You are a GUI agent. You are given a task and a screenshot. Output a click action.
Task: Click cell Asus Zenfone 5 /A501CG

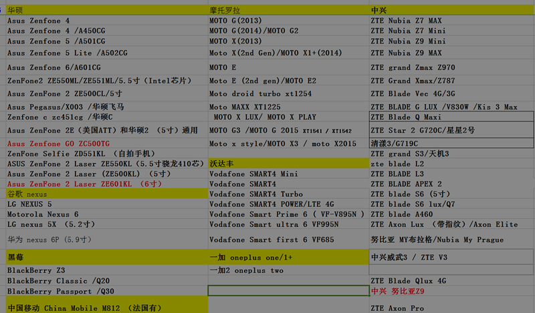click(107, 41)
